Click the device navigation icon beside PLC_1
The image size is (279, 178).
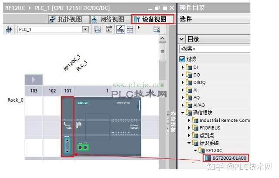[x=9, y=29]
